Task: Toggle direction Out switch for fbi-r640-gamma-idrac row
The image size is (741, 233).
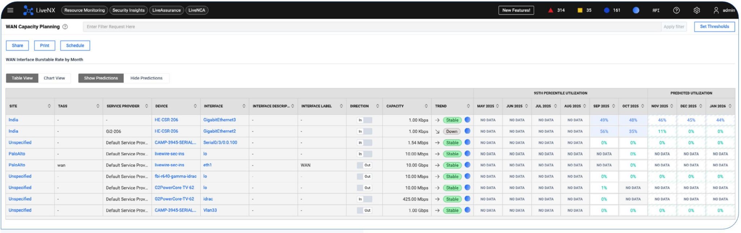Action: [x=364, y=176]
